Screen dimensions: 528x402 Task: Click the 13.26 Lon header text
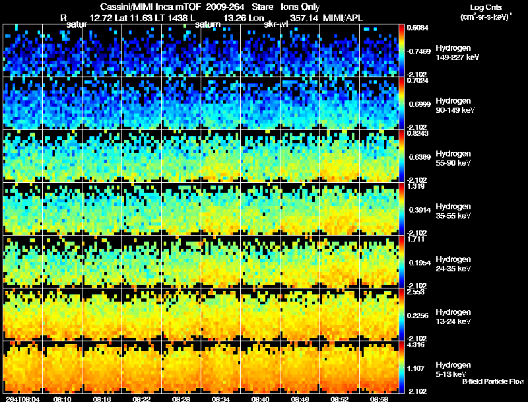[x=244, y=18]
